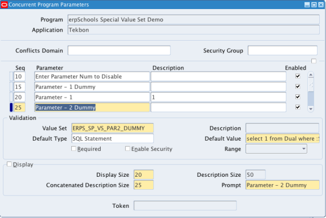Click Seq field with value 15
The height and width of the screenshot is (218, 326).
[x=20, y=87]
